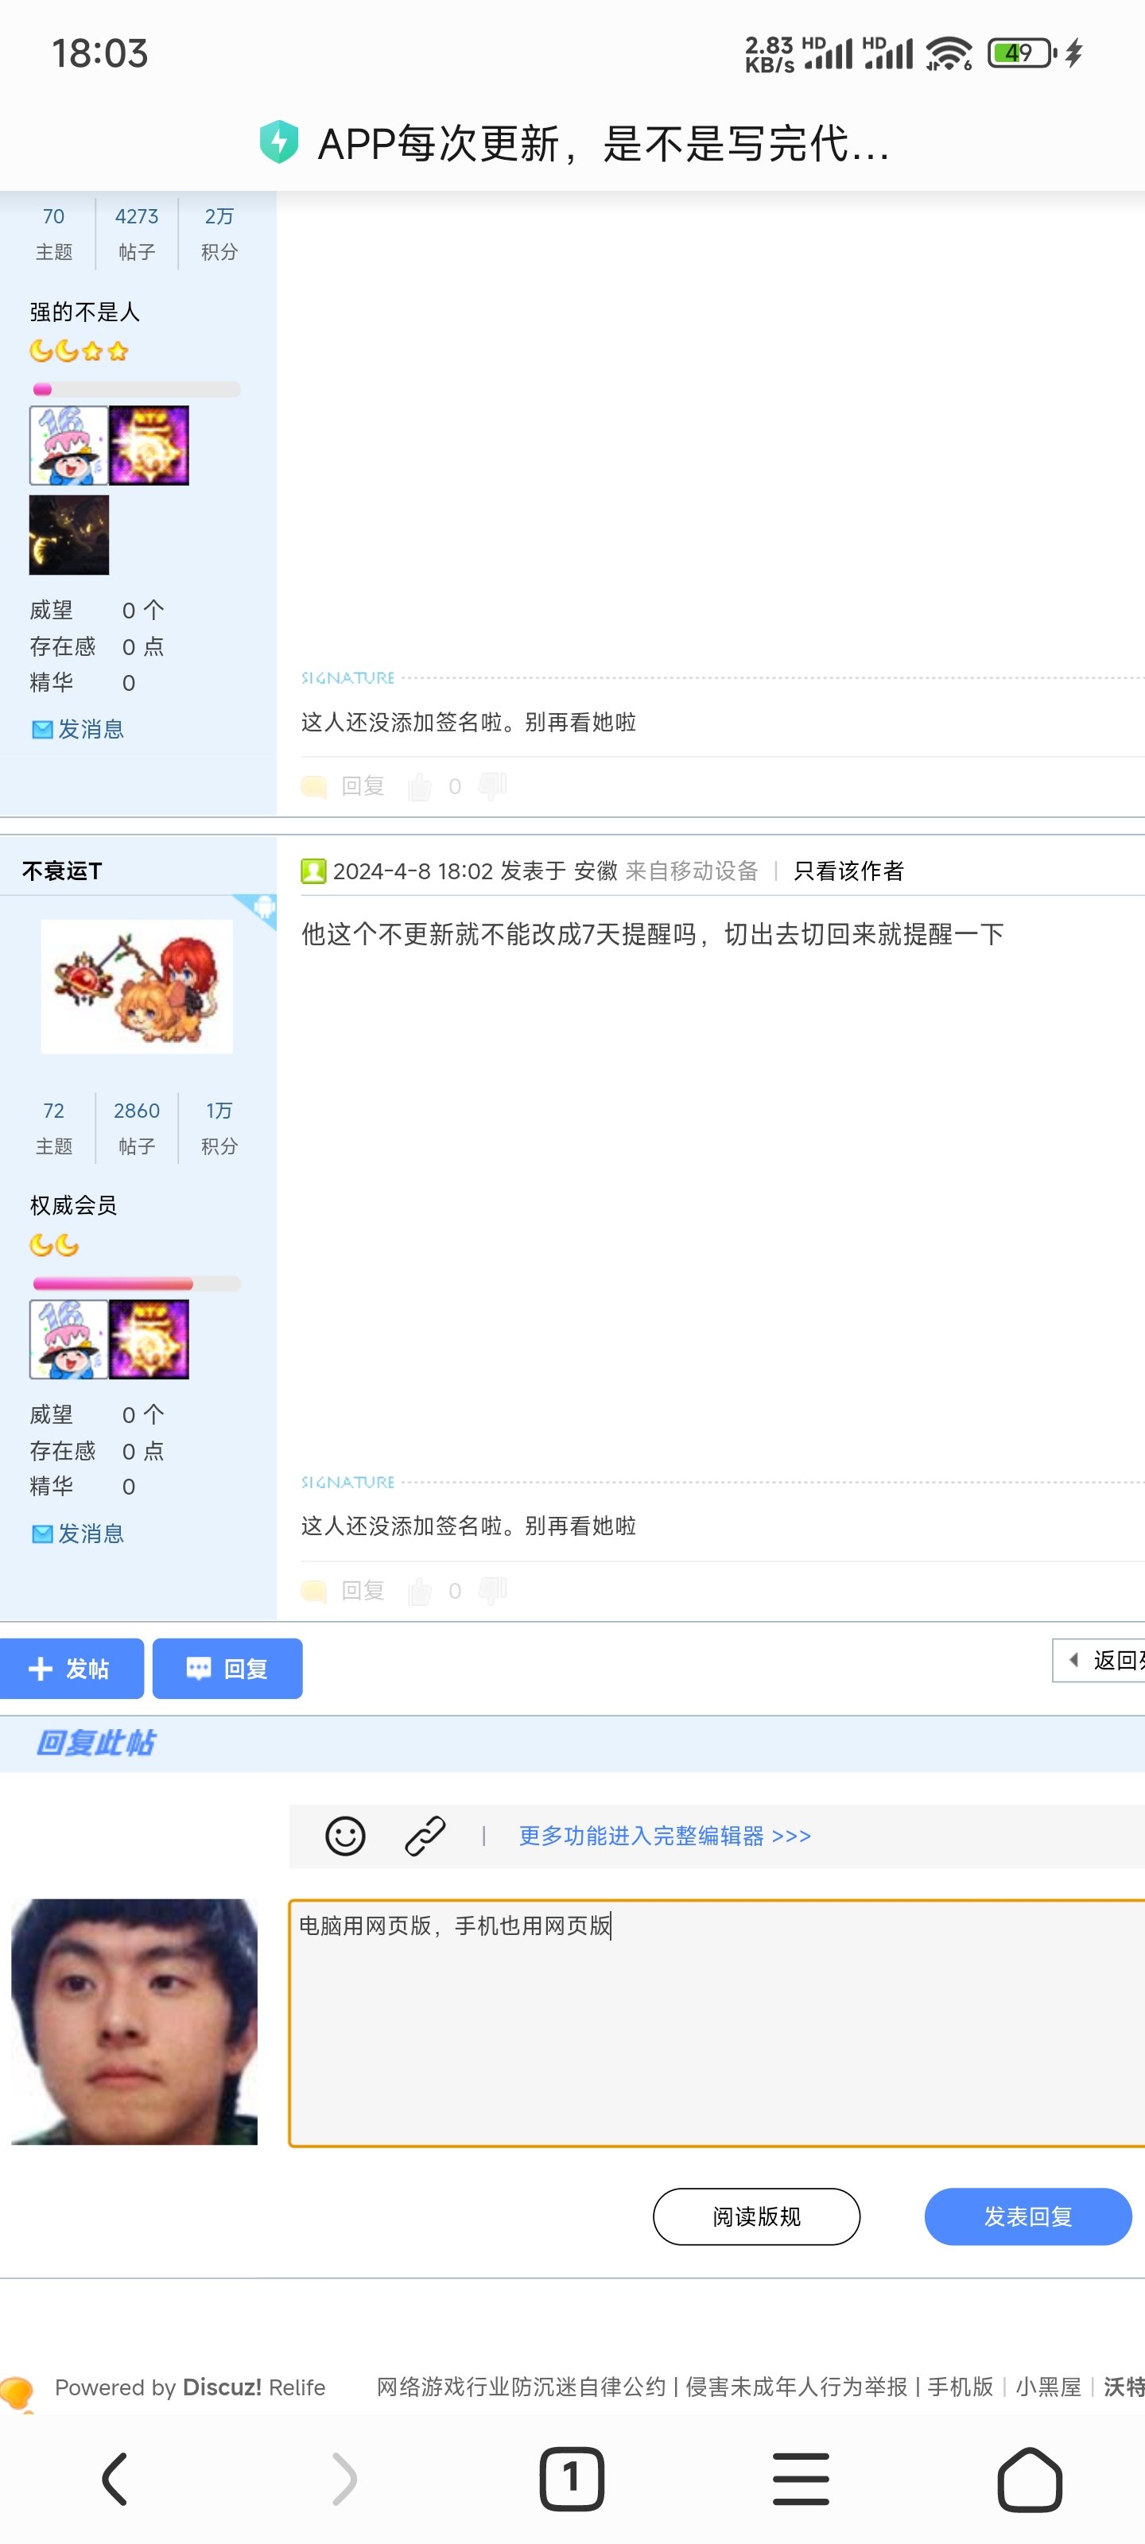Open the Discuz! footer link
The height and width of the screenshot is (2544, 1145).
223,2387
